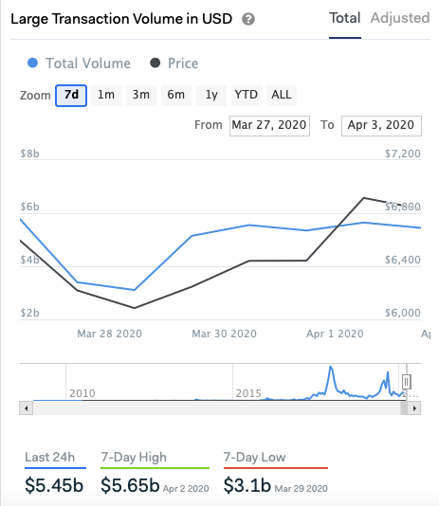Screen dimensions: 439x506
Task: Select the 7d zoom button
Action: [71, 96]
